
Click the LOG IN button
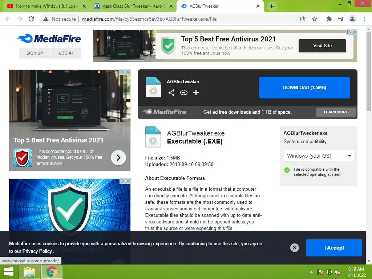[66, 53]
